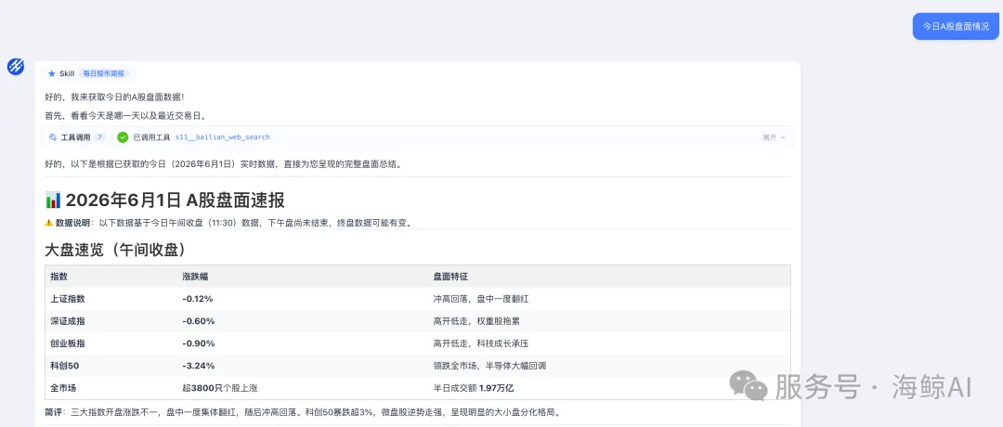Screen dimensions: 1003x427
Task: Click the 涨跌幅 column header
Action: tap(195, 277)
